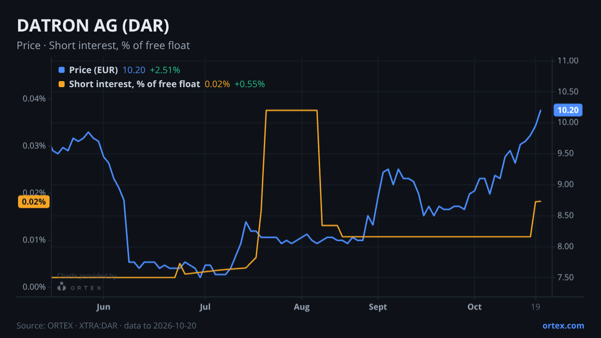Click the 0.03% left axis label
Screen dimensions: 601x338
34,146
